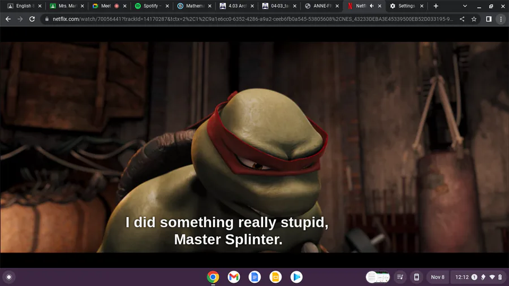Go back to previous page

pyautogui.click(x=8, y=19)
